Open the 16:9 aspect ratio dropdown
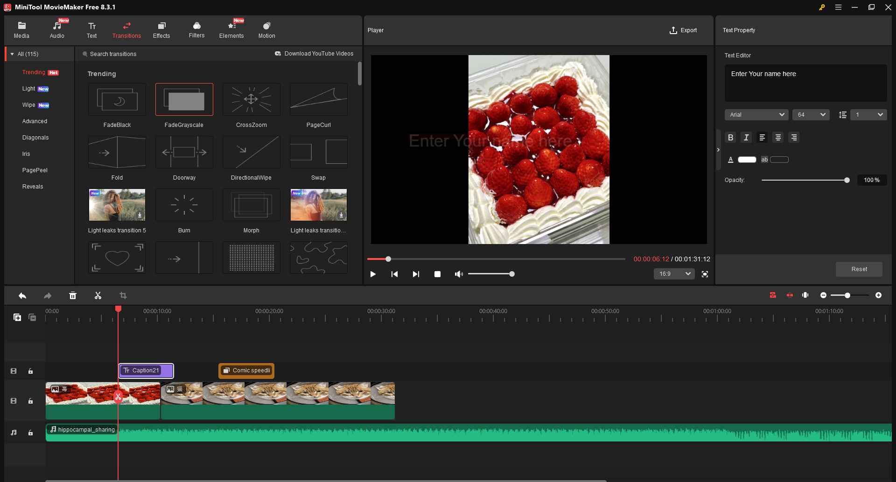Viewport: 896px width, 482px height. [x=674, y=274]
